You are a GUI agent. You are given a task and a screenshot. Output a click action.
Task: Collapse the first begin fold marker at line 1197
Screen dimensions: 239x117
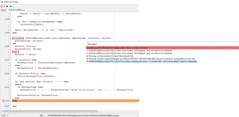11,52
